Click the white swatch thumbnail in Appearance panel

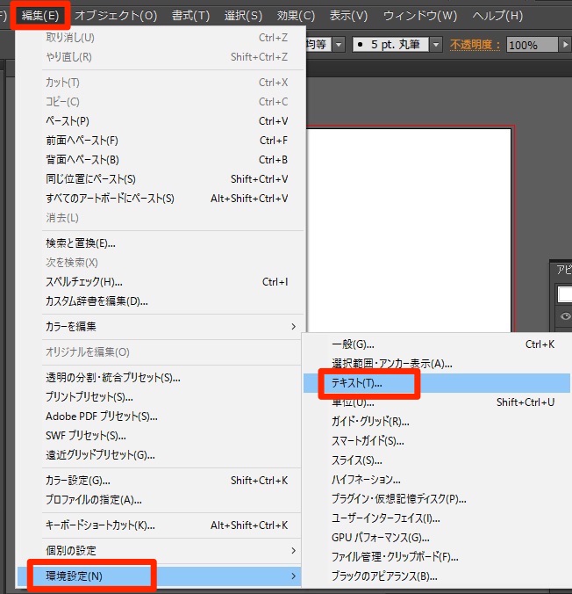[565, 294]
